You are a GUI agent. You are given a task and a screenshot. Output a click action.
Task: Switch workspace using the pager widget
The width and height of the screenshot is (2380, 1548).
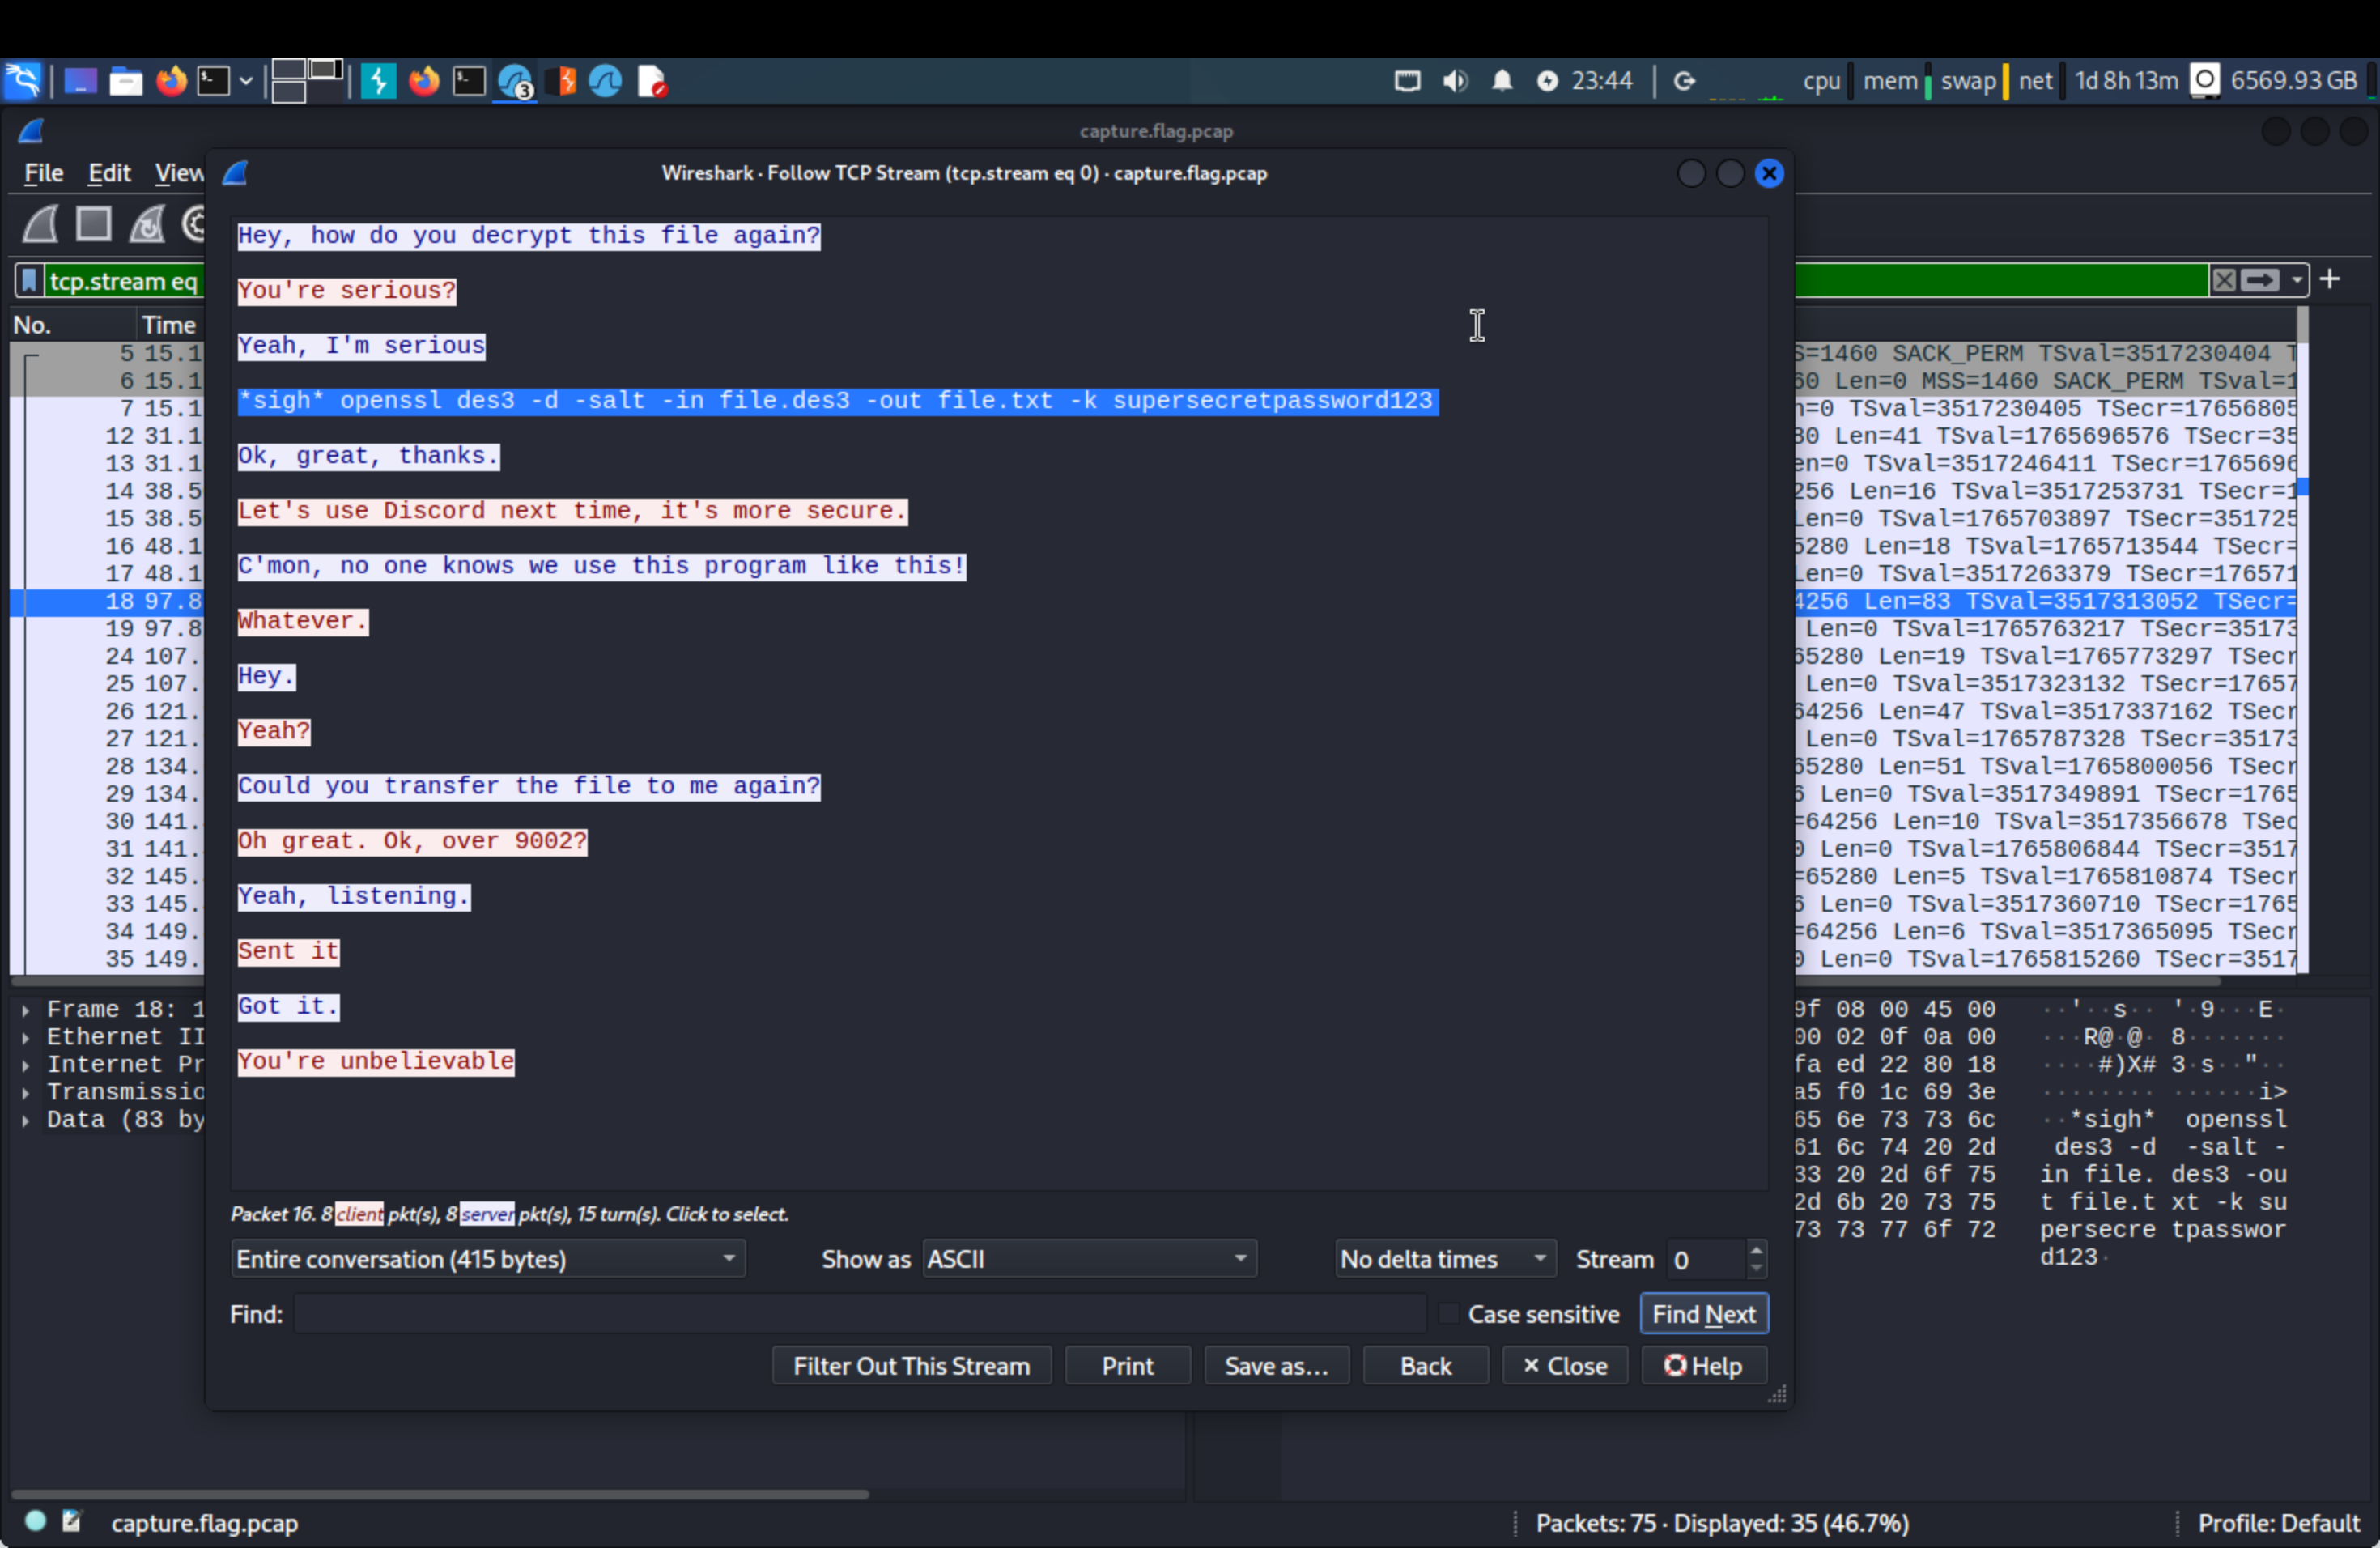click(306, 81)
